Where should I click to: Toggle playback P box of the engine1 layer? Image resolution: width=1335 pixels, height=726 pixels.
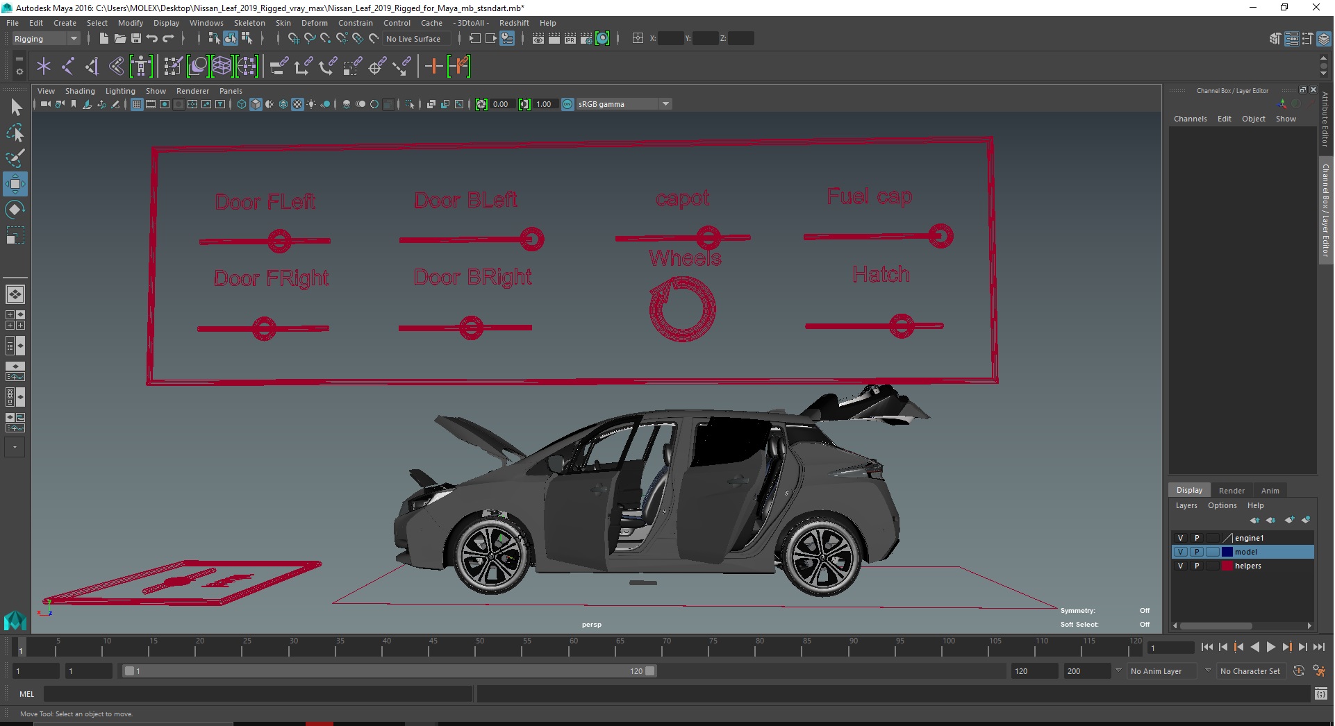click(1196, 539)
